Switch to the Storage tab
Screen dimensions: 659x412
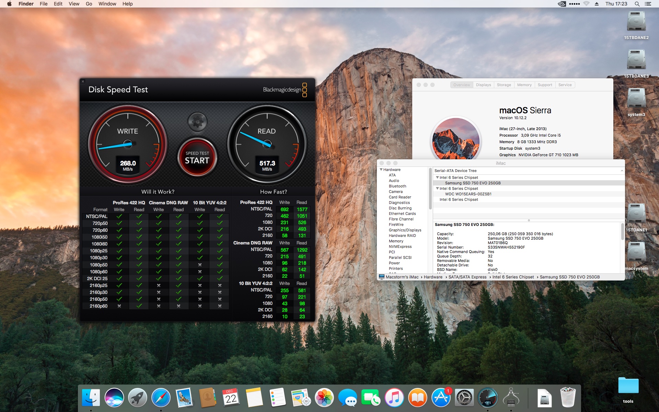(x=504, y=85)
